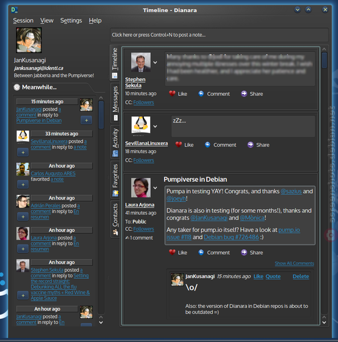Open the @Mònica mention link
The width and height of the screenshot is (338, 342).
pyautogui.click(x=252, y=218)
